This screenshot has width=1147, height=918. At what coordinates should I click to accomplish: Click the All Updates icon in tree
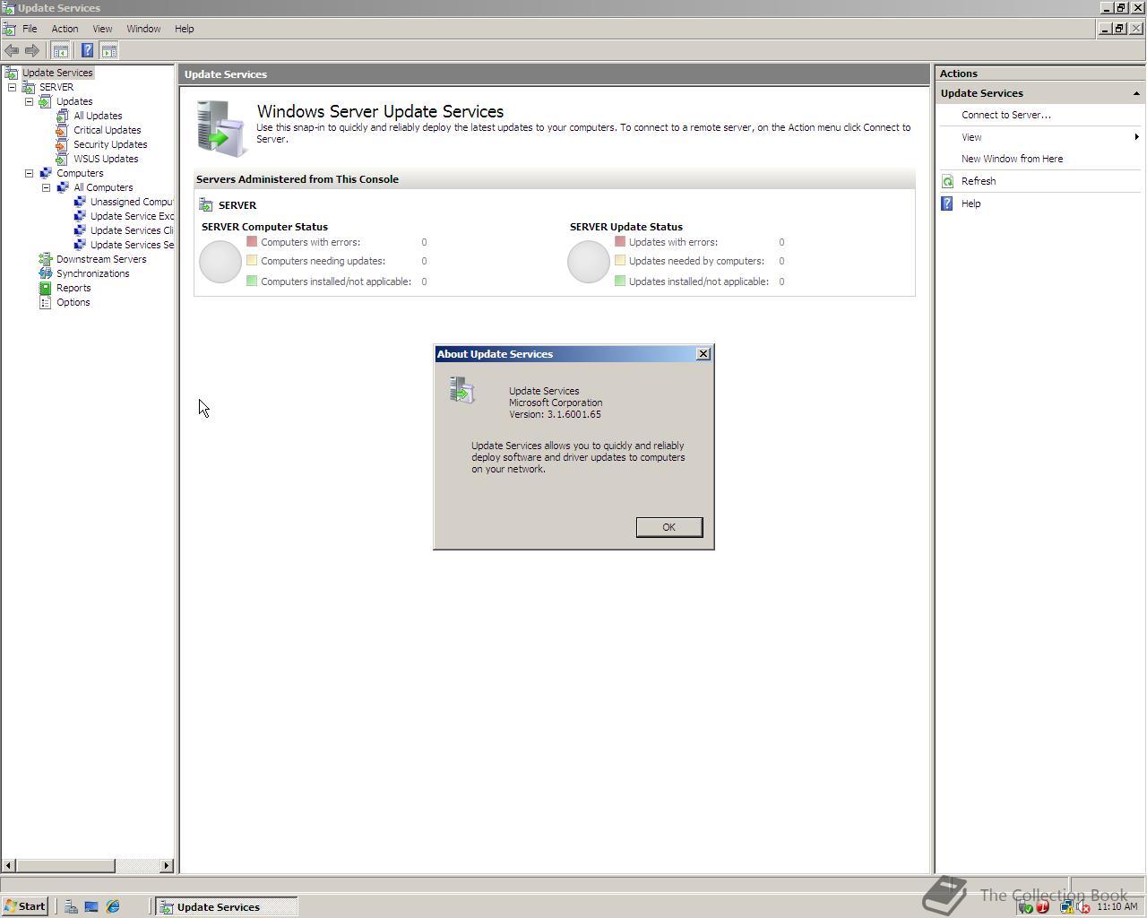click(63, 116)
